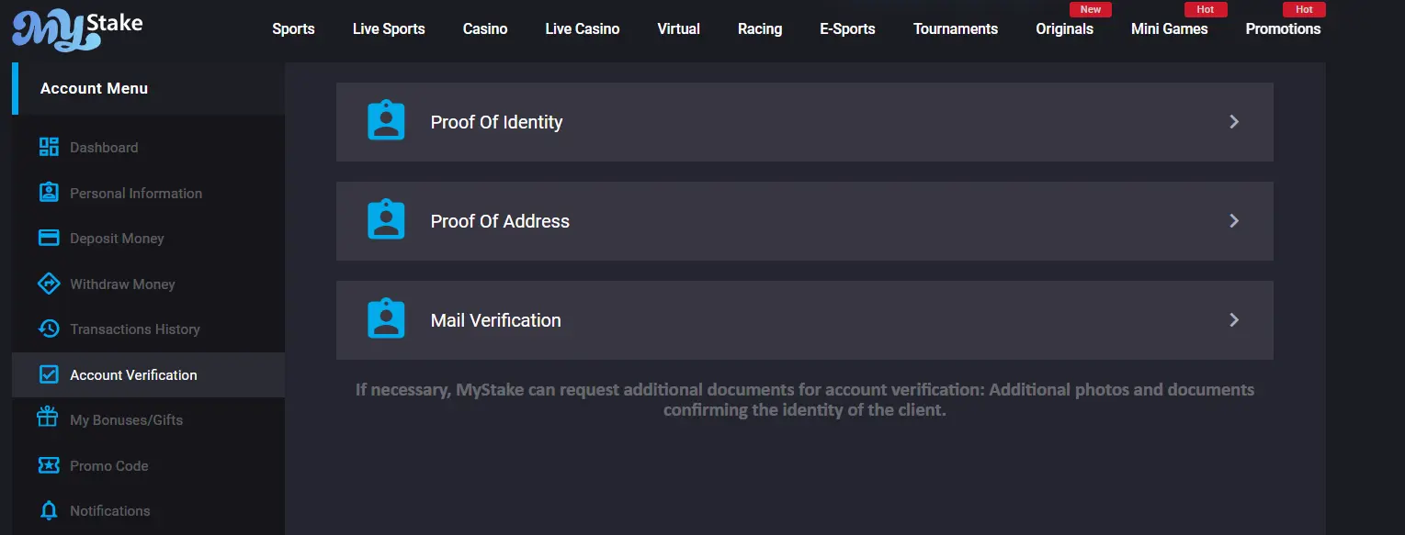Image resolution: width=1405 pixels, height=535 pixels.
Task: Open My Bonuses/Gifts page
Action: [x=148, y=419]
